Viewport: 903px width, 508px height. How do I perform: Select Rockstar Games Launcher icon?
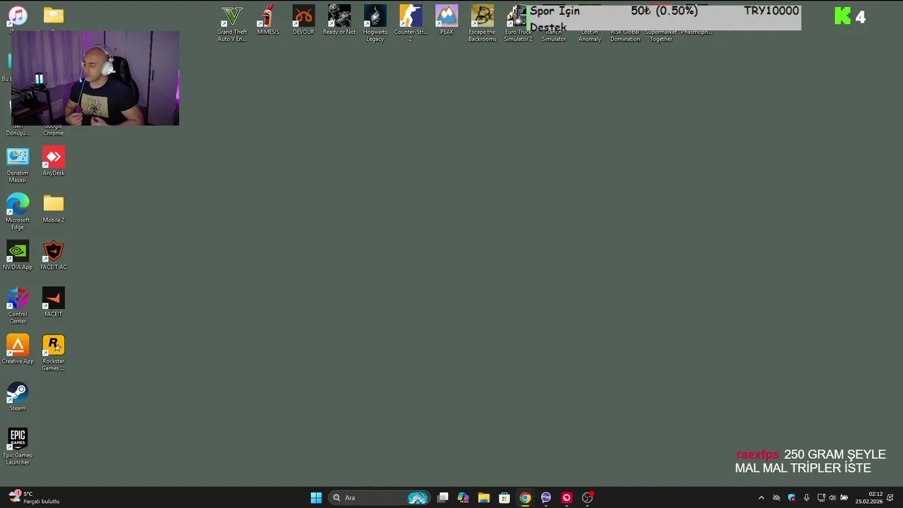54,353
